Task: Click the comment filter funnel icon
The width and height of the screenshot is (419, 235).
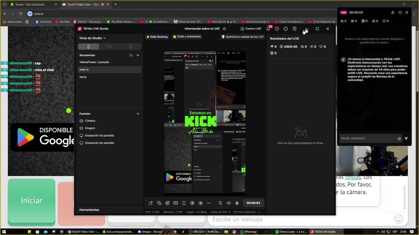Action: (406, 138)
